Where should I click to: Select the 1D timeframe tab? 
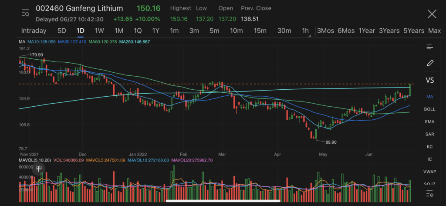click(81, 31)
